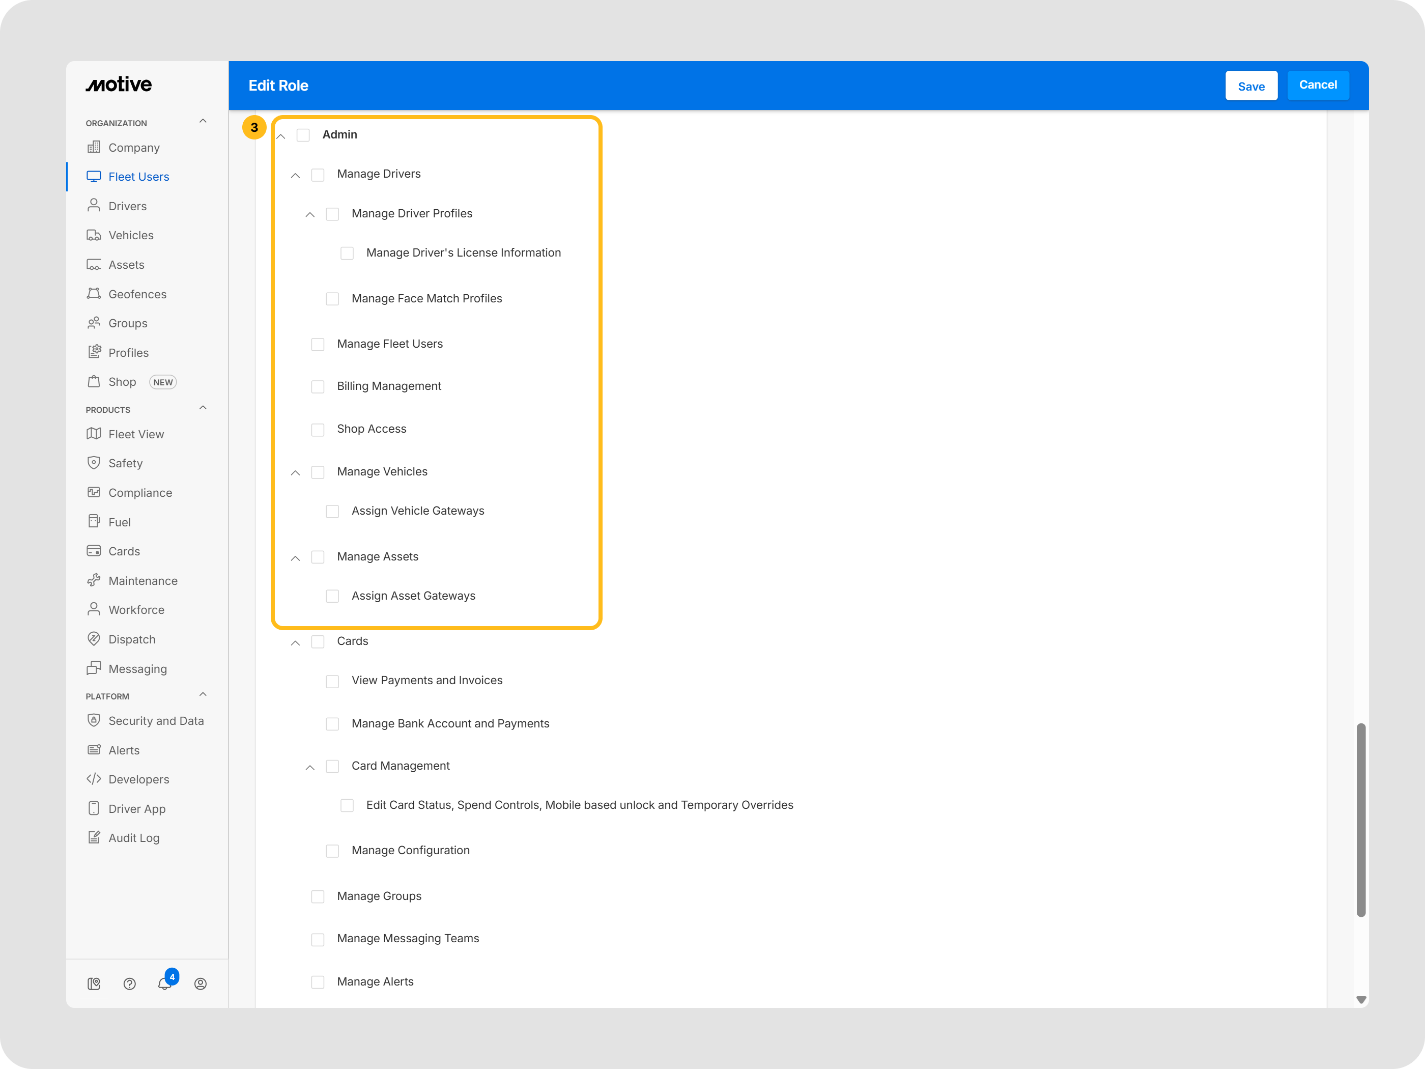Enable the Billing Management checkbox
Screen dimensions: 1425x1069
point(318,386)
